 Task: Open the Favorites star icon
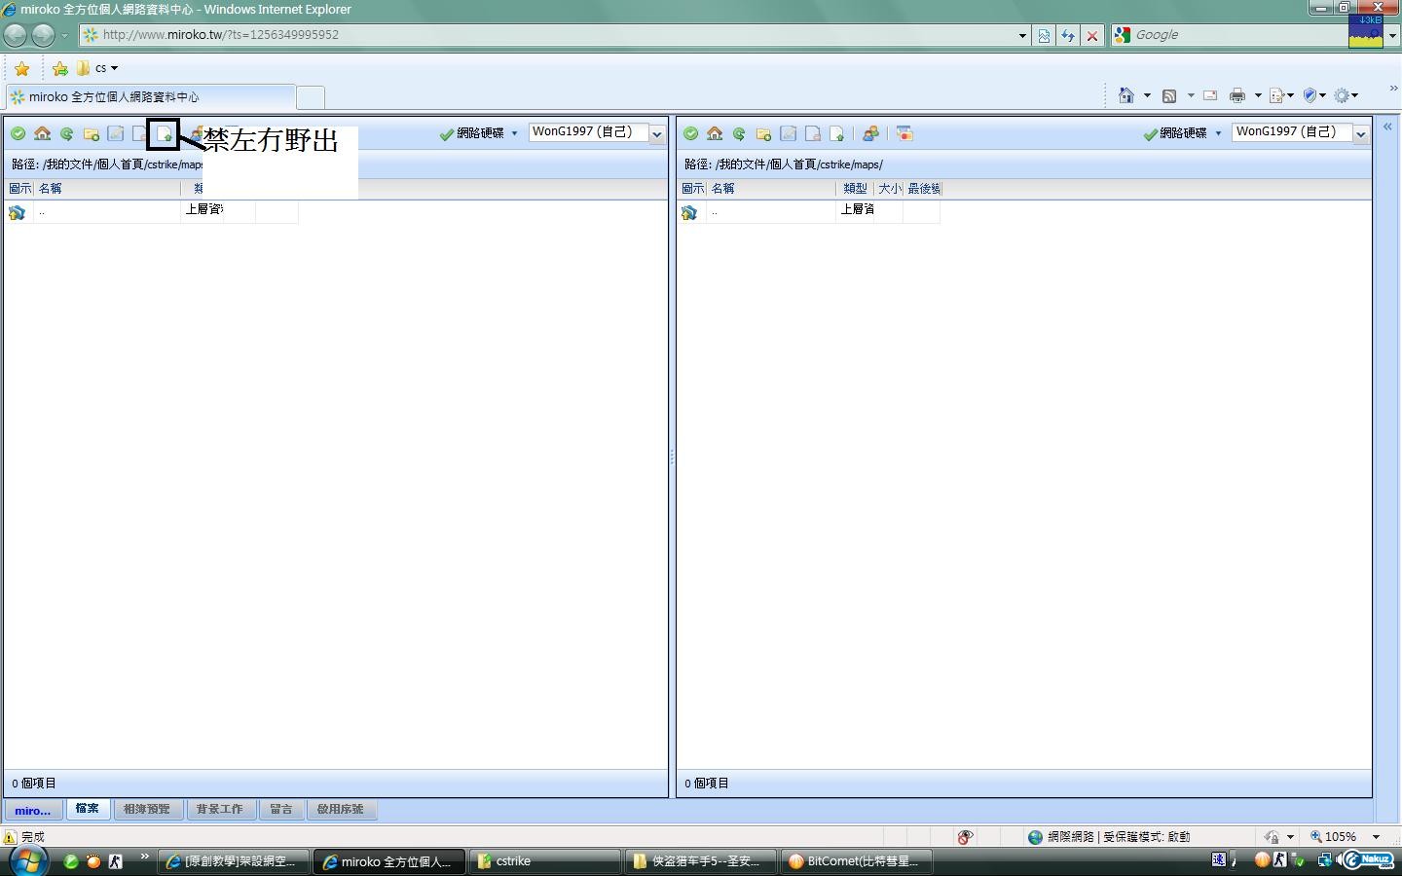pos(21,68)
